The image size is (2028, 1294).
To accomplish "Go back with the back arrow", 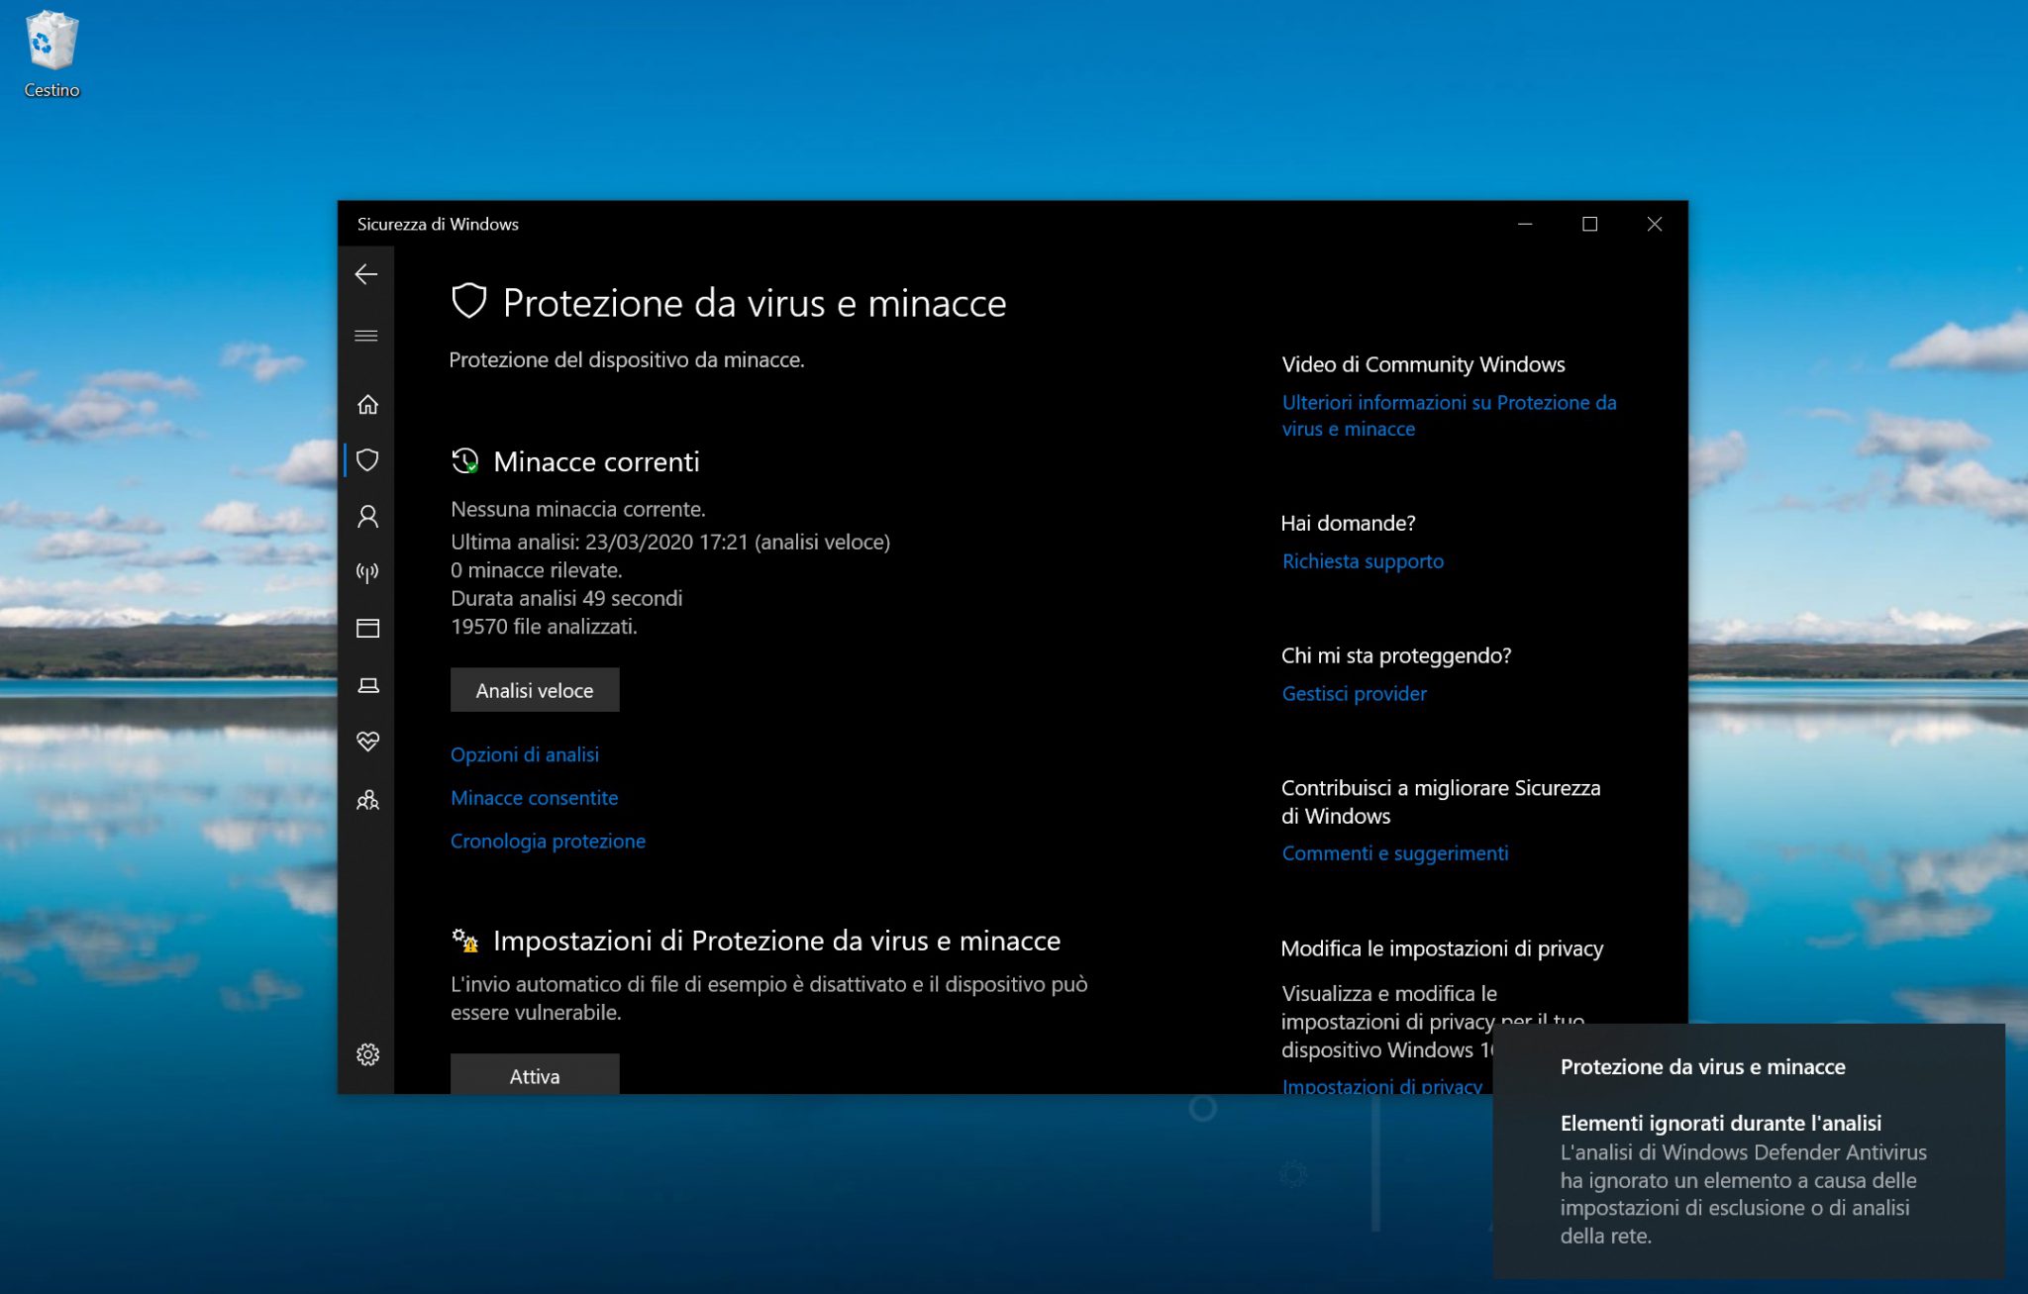I will click(366, 274).
